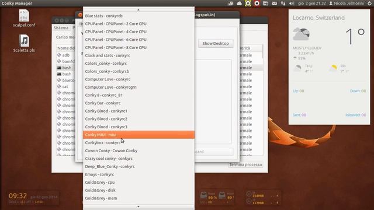Select the cat process row

point(66,87)
